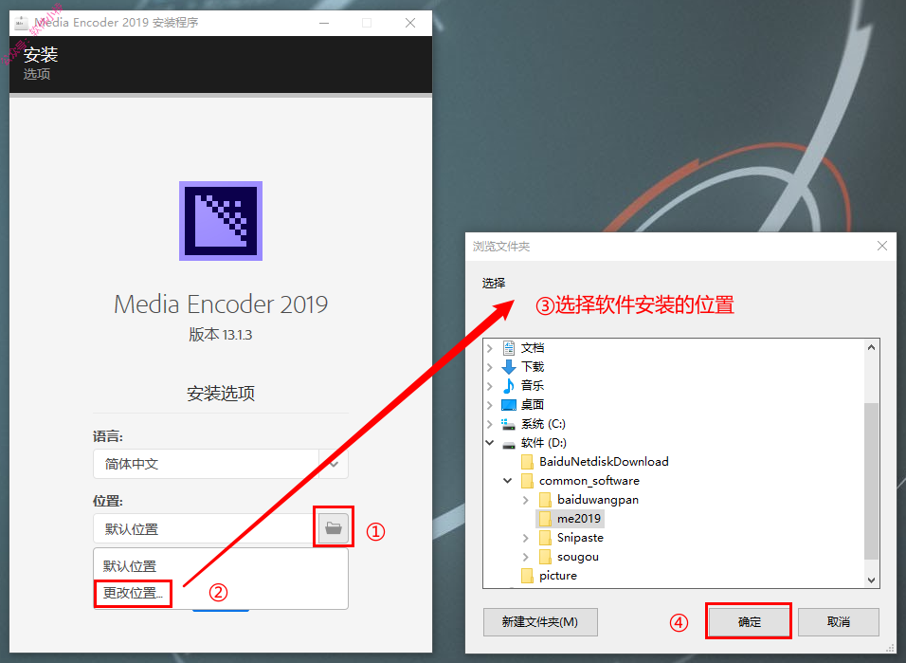The image size is (906, 663).
Task: Click the 软件 (D:) drive icon
Action: 509,444
